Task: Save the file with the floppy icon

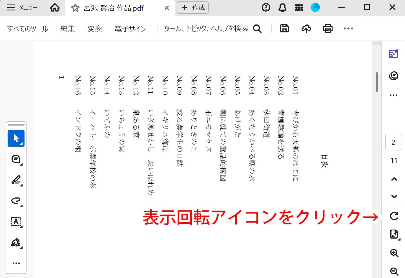Action: coord(284,28)
